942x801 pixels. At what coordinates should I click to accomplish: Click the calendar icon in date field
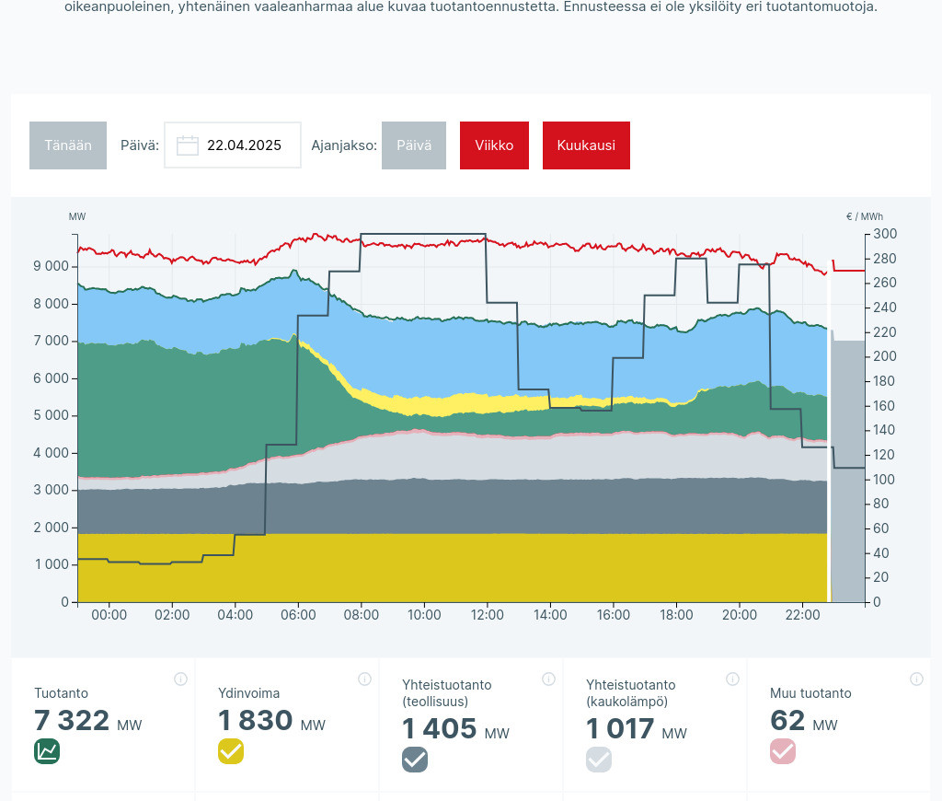(x=188, y=145)
